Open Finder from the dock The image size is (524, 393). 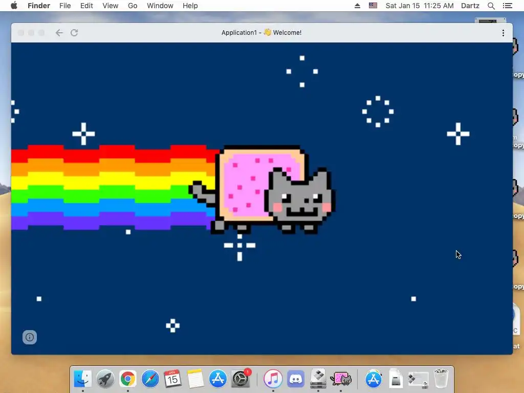(82, 379)
